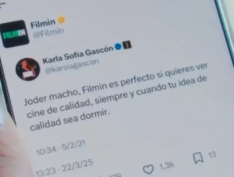
Task: Click 'cine de calidad' in the quoted tweet
Action: tap(60, 108)
